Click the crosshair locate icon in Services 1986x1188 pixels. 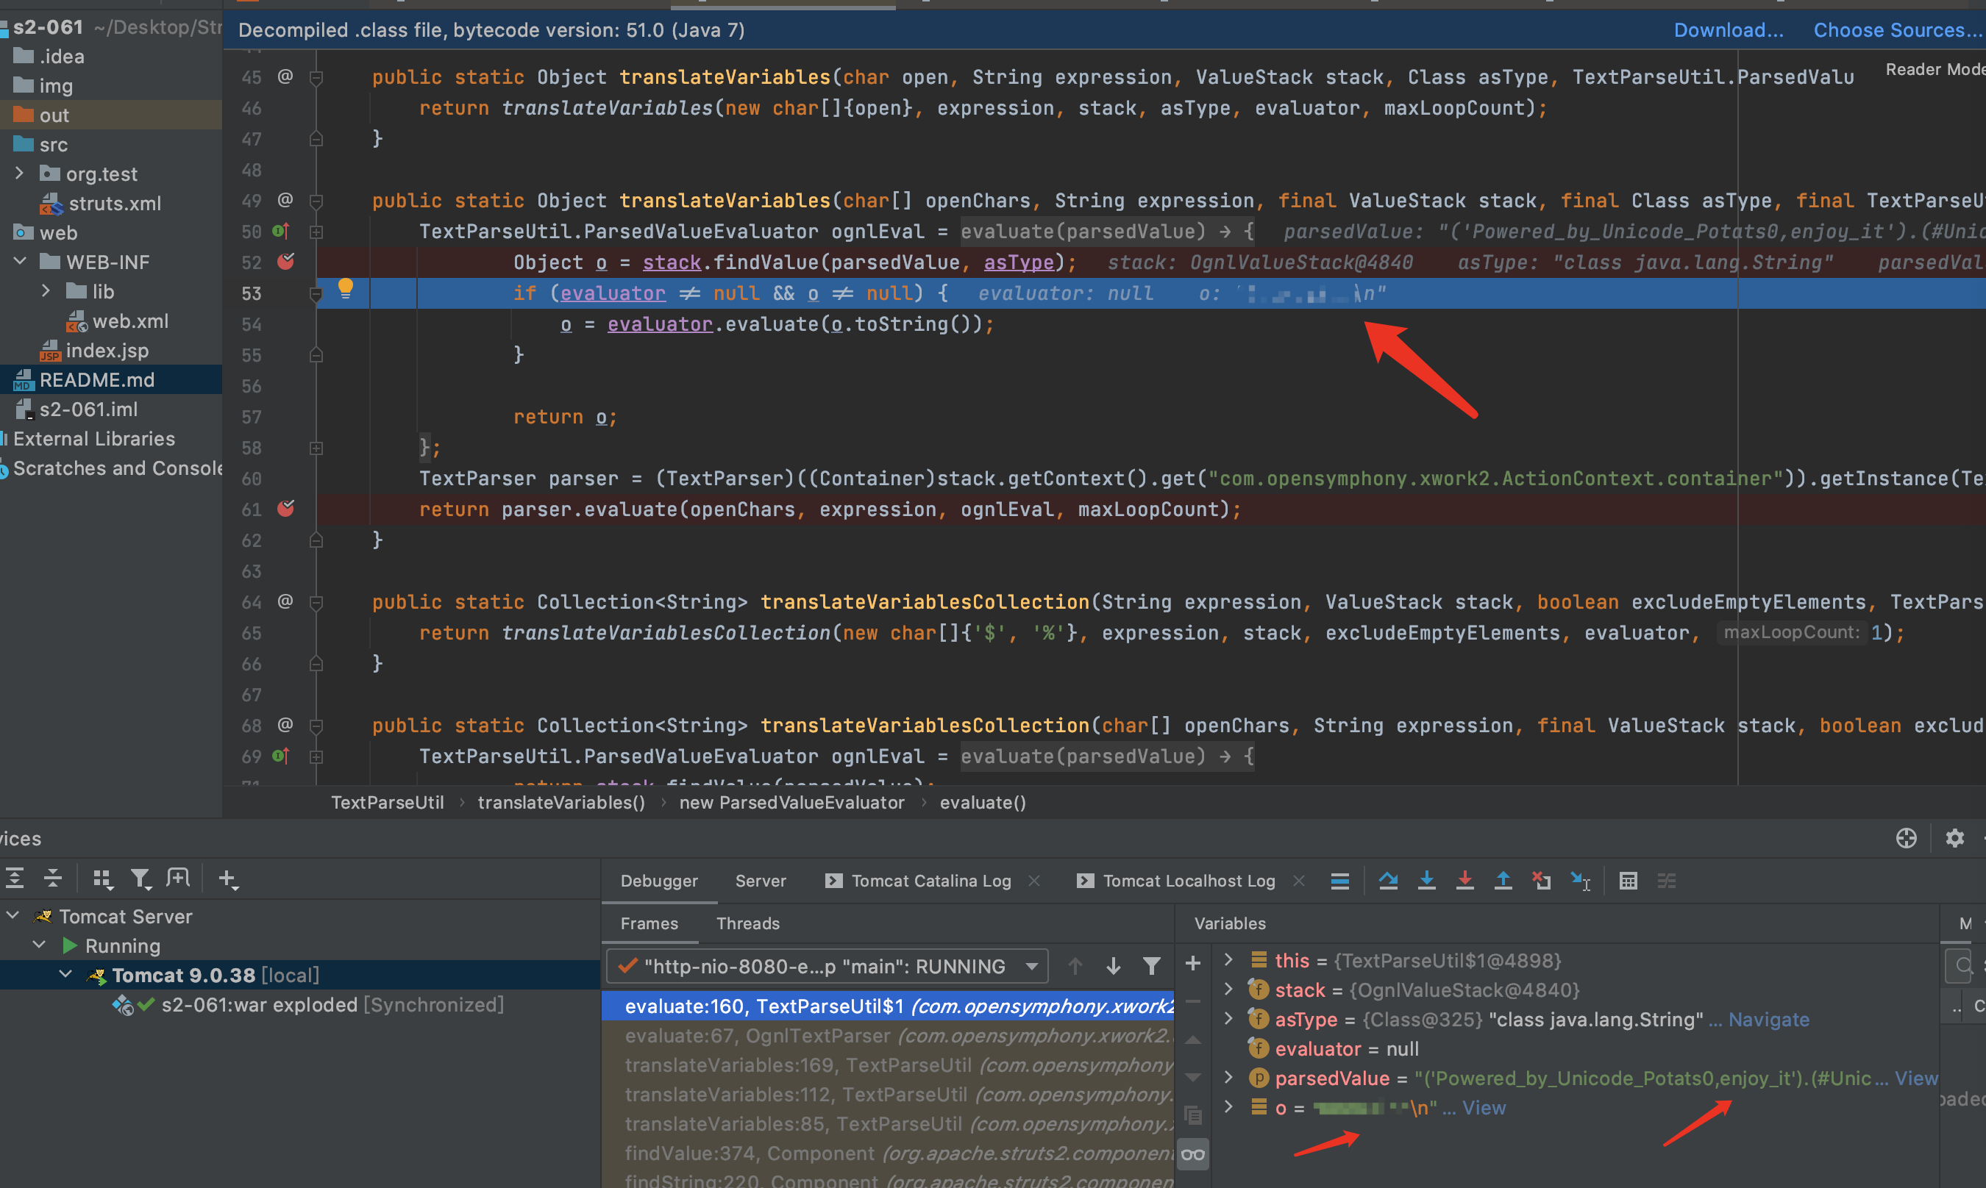click(x=1907, y=838)
